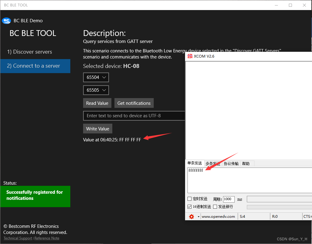Click the XCOM receive display area
Image resolution: width=312 pixels, height=244 pixels.
[x=249, y=110]
